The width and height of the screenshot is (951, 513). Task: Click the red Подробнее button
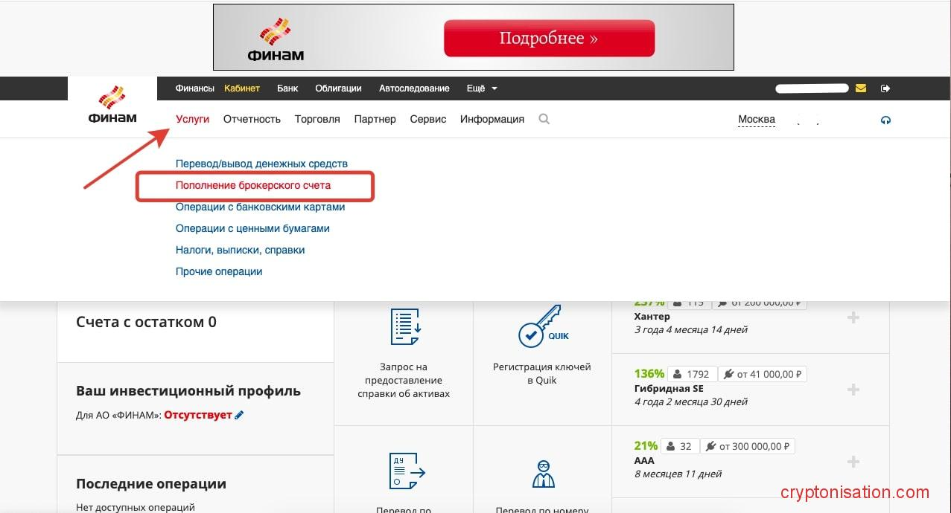549,36
